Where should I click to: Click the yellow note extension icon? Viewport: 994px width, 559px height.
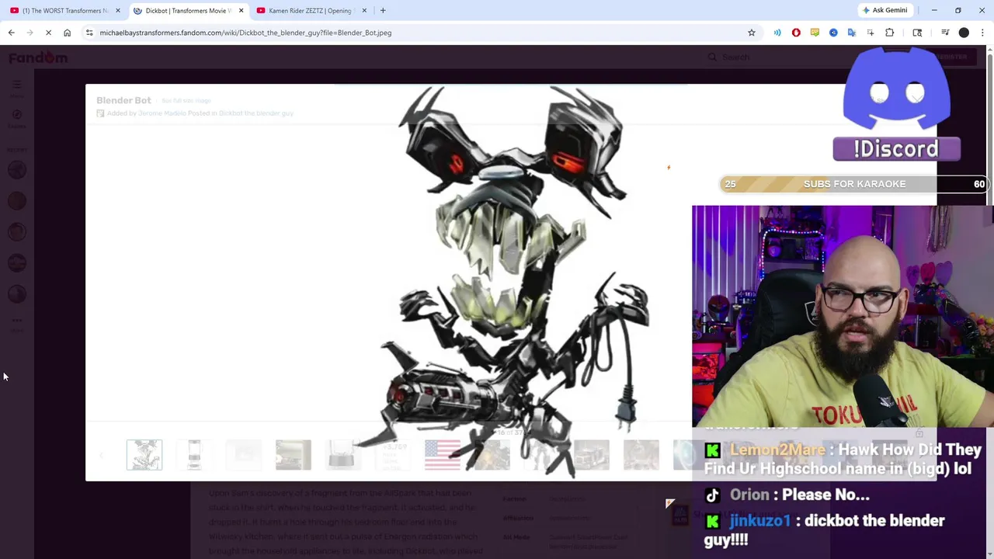tap(815, 33)
